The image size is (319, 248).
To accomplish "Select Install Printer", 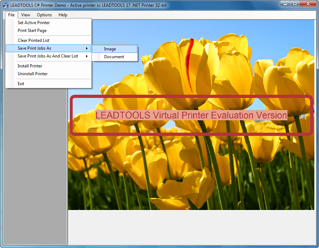I will [49, 66].
